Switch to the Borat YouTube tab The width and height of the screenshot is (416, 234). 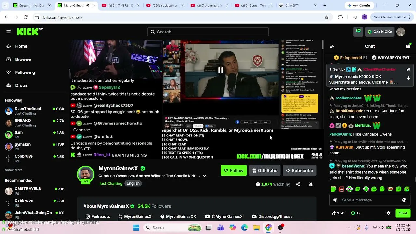253,6
